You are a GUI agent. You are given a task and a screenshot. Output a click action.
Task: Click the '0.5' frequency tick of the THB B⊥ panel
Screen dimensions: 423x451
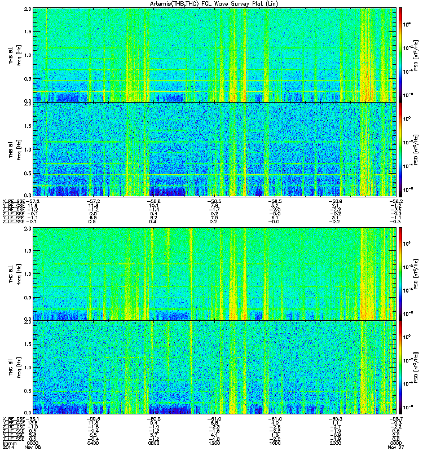[x=28, y=78]
